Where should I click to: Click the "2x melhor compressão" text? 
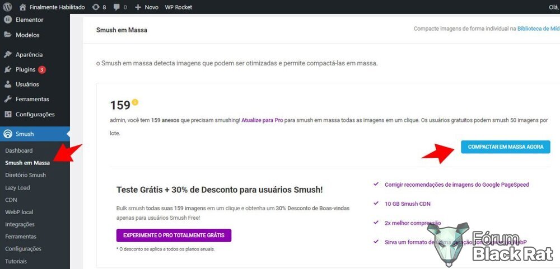(413, 223)
